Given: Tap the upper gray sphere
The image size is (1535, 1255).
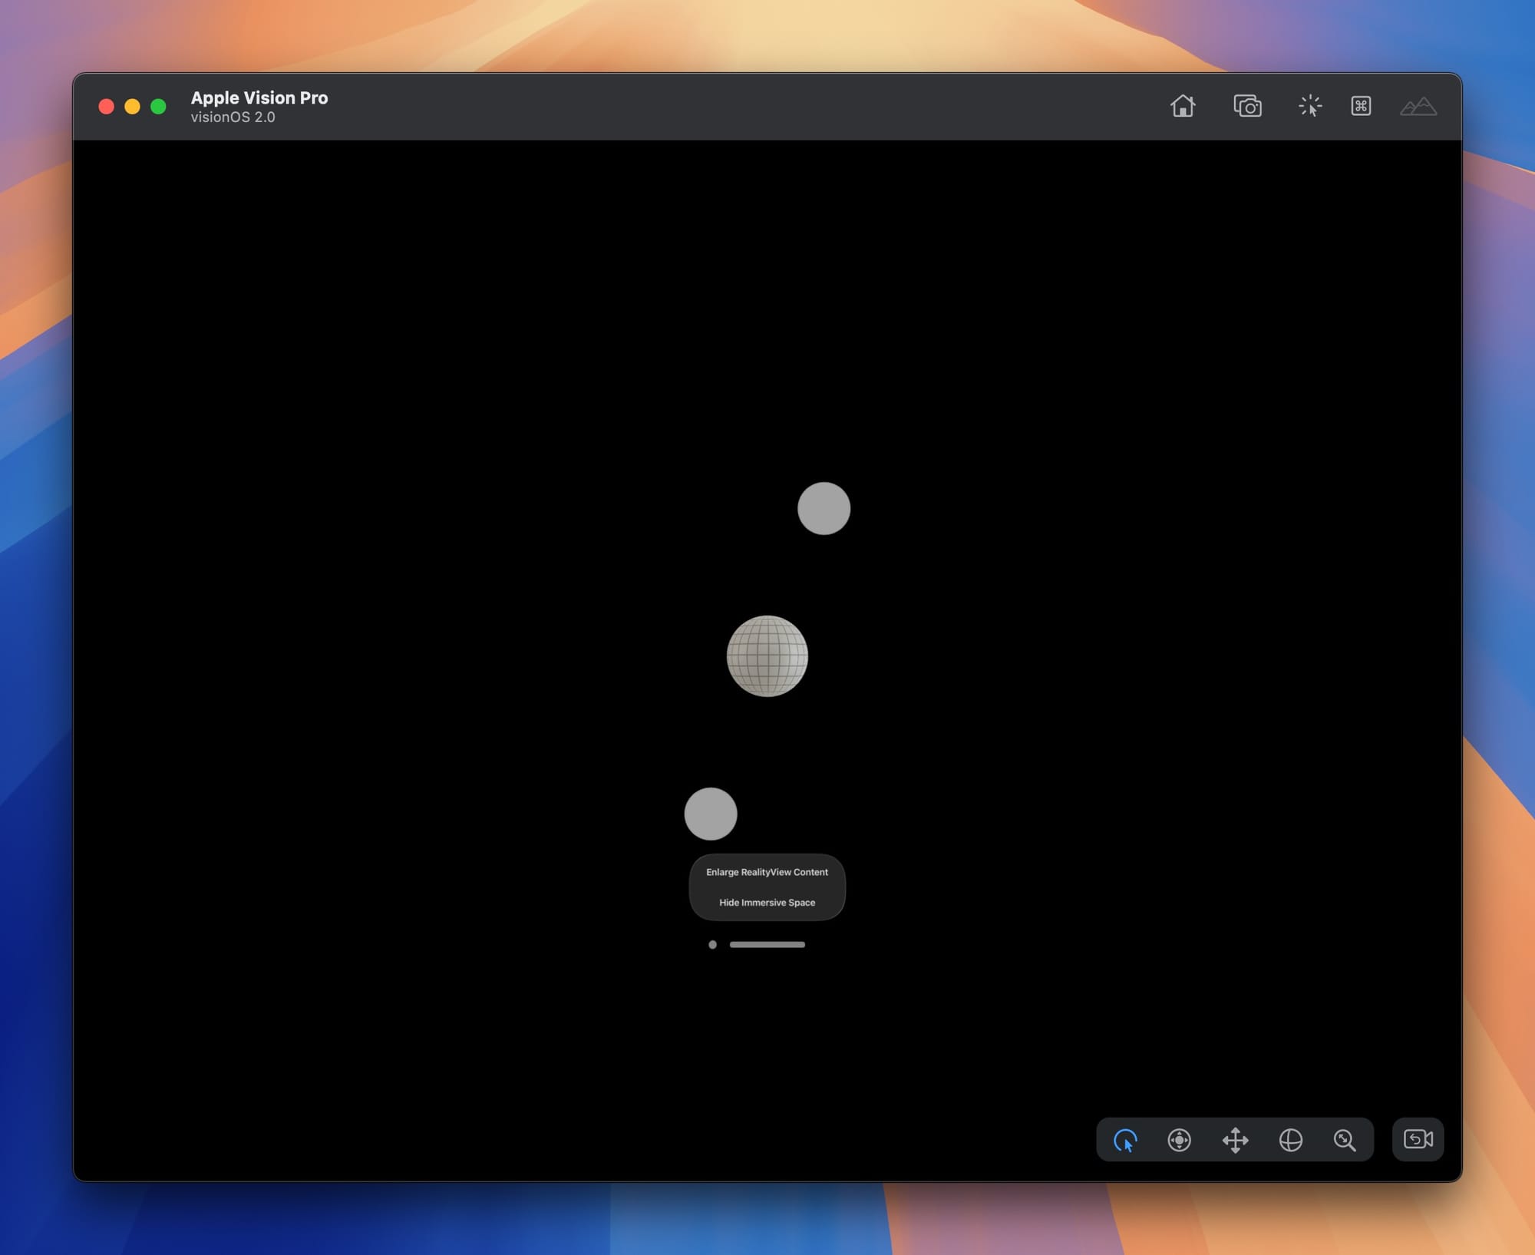Looking at the screenshot, I should 824,508.
